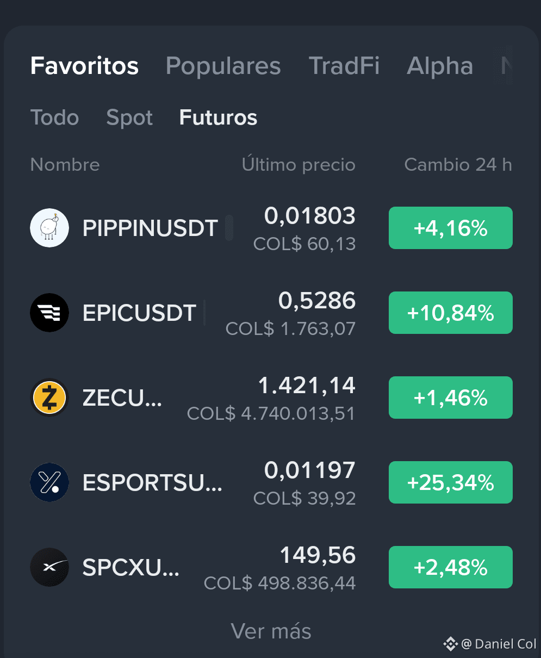Tap the ESPORTS coin logo icon
Screen dimensions: 541x658
point(49,482)
